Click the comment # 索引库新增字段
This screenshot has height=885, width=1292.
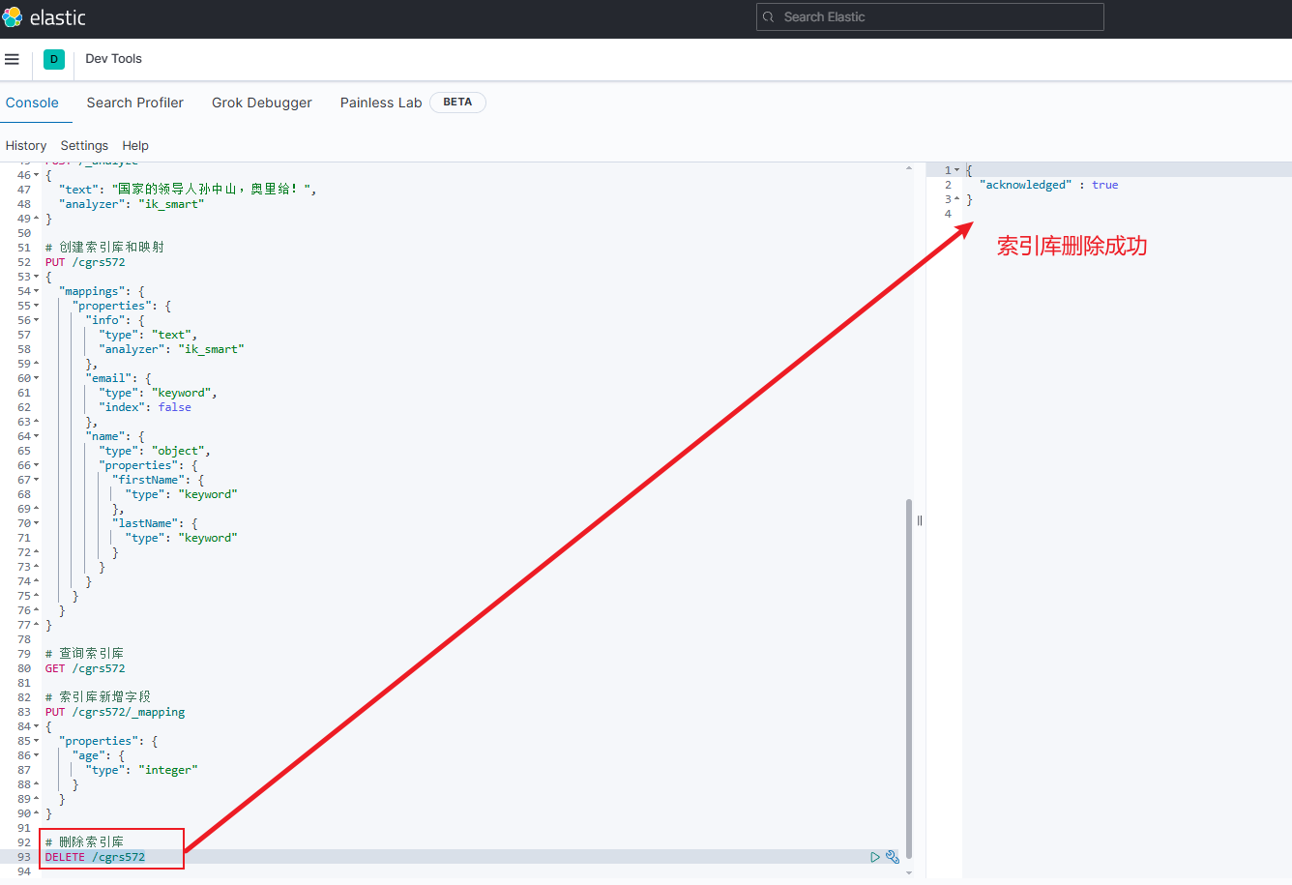pos(98,697)
